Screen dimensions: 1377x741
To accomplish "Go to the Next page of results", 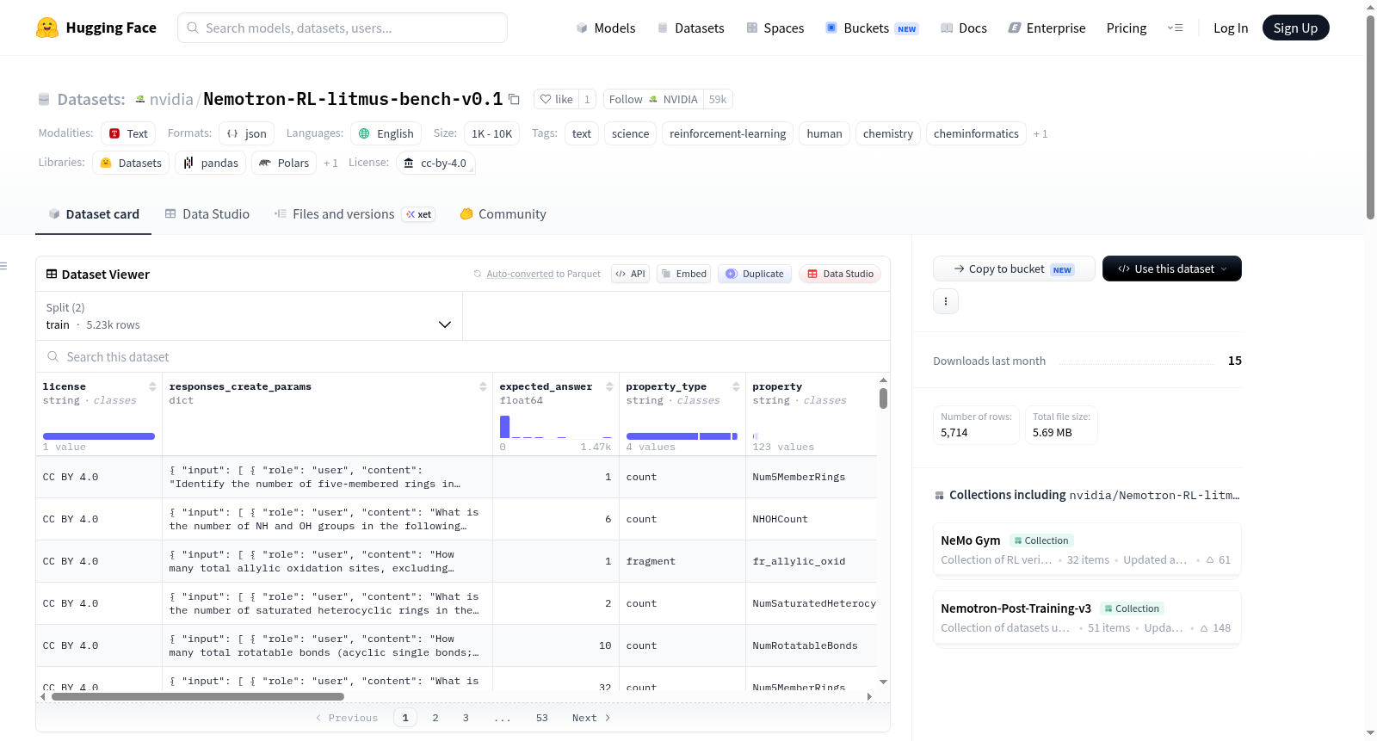I will [x=591, y=718].
